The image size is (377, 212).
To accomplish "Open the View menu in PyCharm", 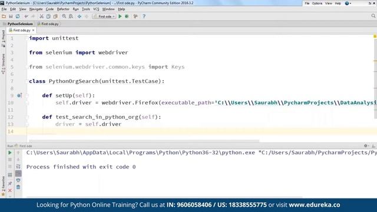I will (22, 9).
